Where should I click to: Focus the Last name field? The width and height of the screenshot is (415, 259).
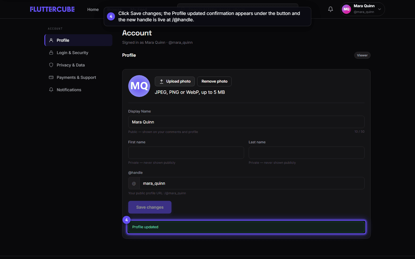[307, 153]
